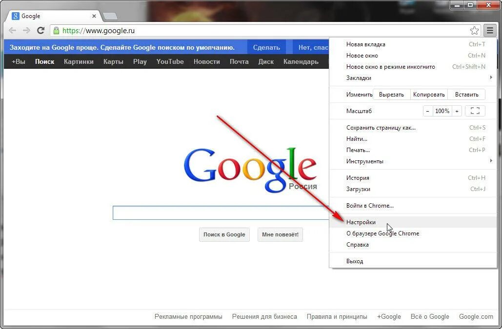Expand the Закладки submenu
This screenshot has height=329, width=502.
click(413, 77)
